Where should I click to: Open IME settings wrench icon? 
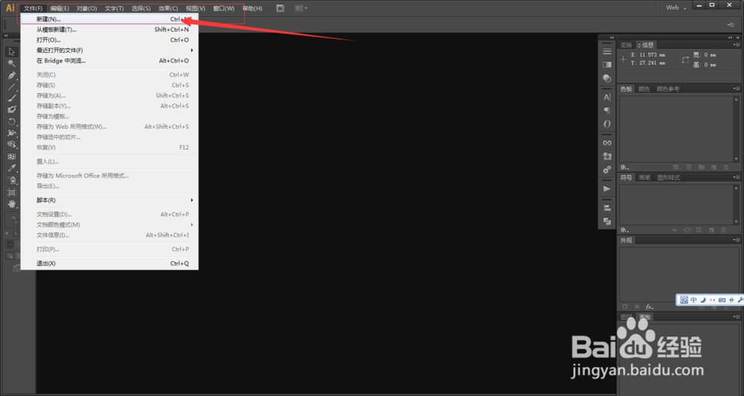tap(740, 300)
